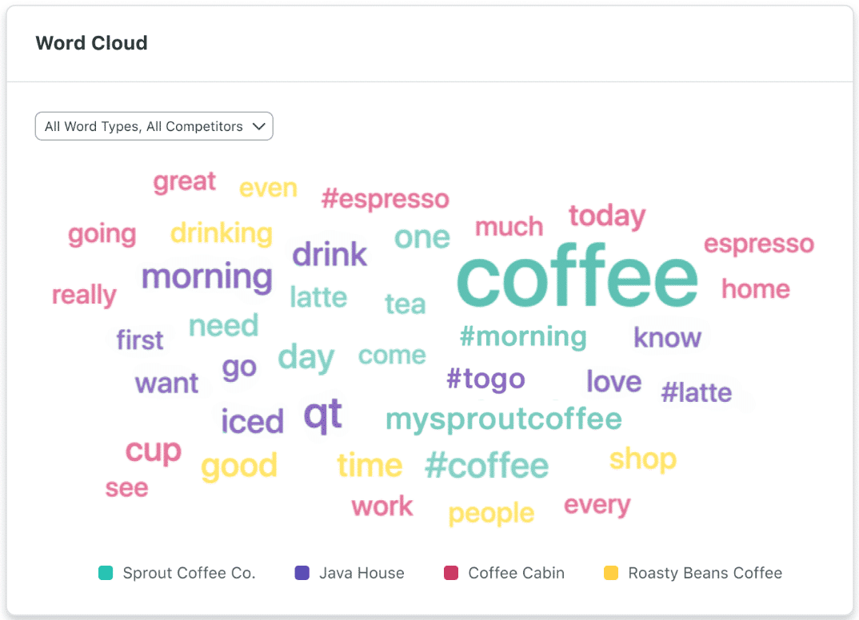Viewport: 859px width, 620px height.
Task: Click the teal Sprout Coffee Co. legend swatch
Action: pyautogui.click(x=106, y=573)
